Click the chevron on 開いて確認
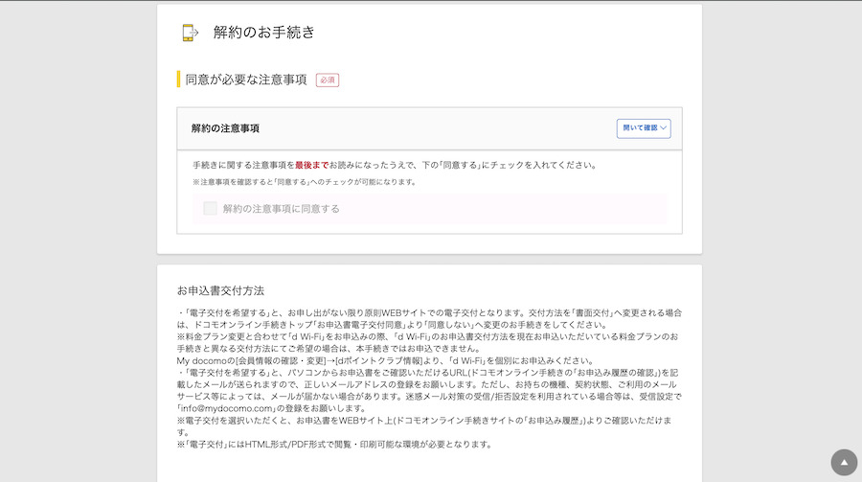 click(x=664, y=128)
